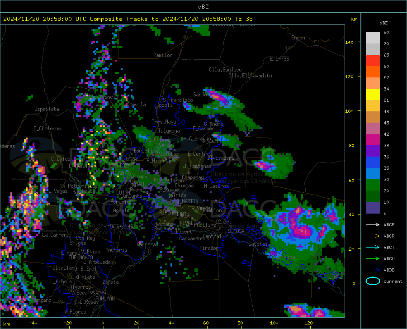Click the Medrano label
Viewport: 407px width, 329px height.
164,224
